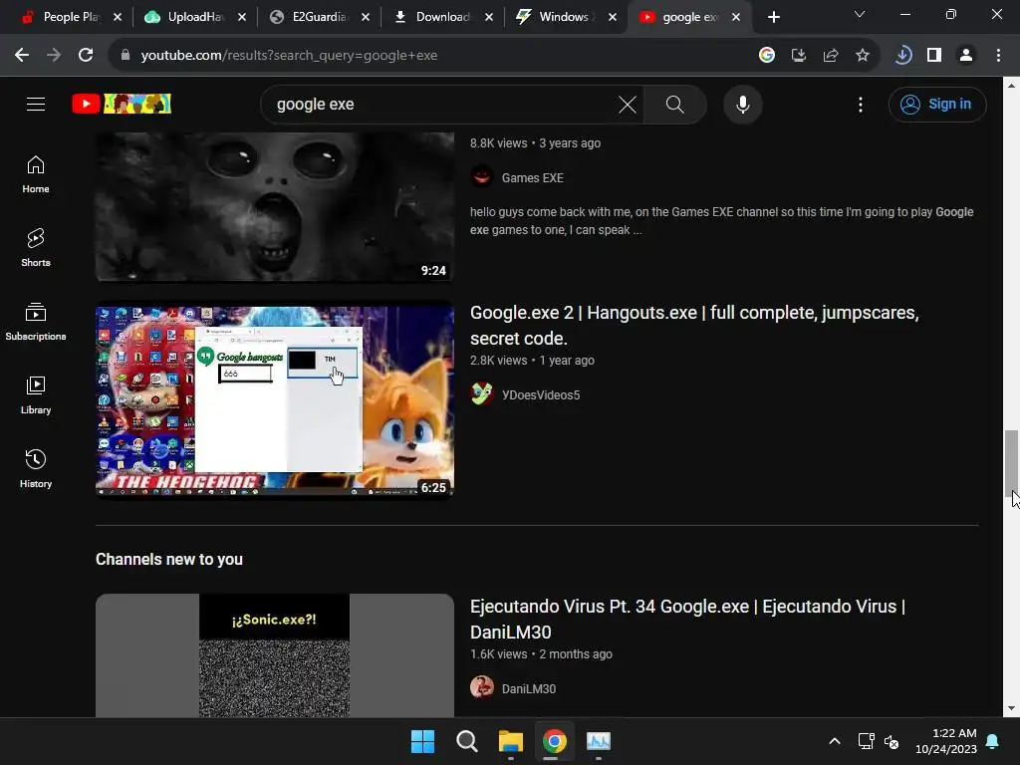This screenshot has height=765, width=1020.
Task: Open the taskbar clock and date
Action: 946,741
